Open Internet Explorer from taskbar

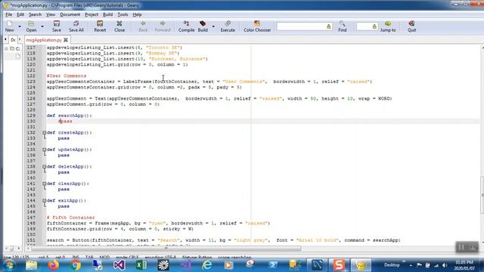tap(206, 265)
